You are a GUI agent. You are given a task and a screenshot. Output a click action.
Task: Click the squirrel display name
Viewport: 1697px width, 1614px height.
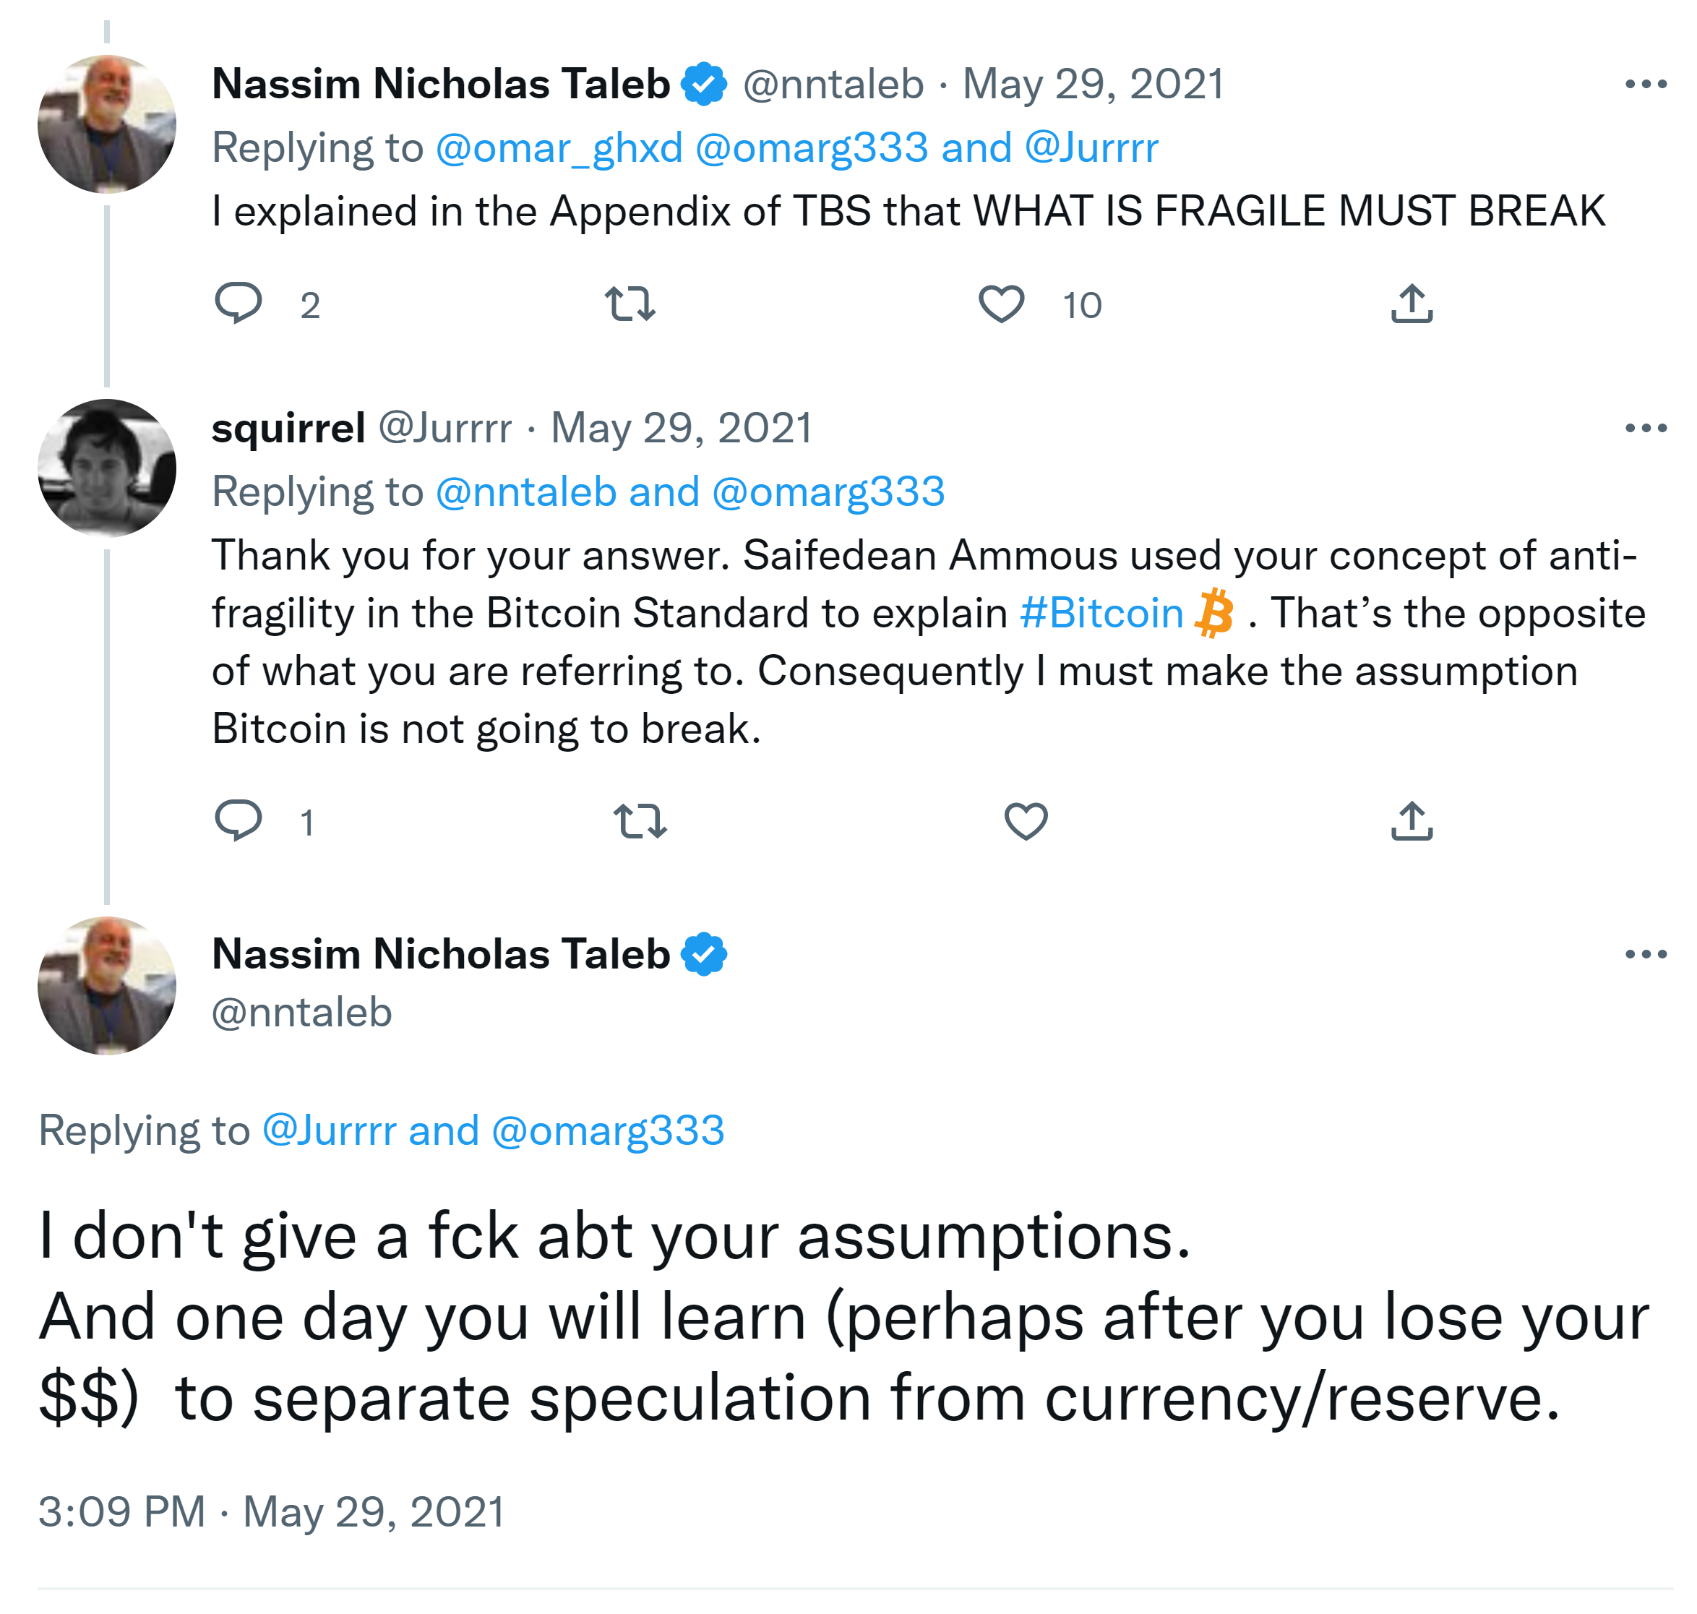pyautogui.click(x=288, y=429)
